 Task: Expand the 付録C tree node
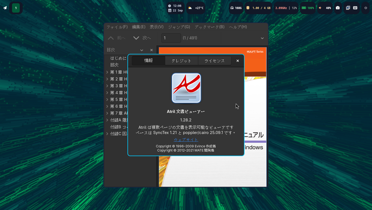click(x=107, y=134)
